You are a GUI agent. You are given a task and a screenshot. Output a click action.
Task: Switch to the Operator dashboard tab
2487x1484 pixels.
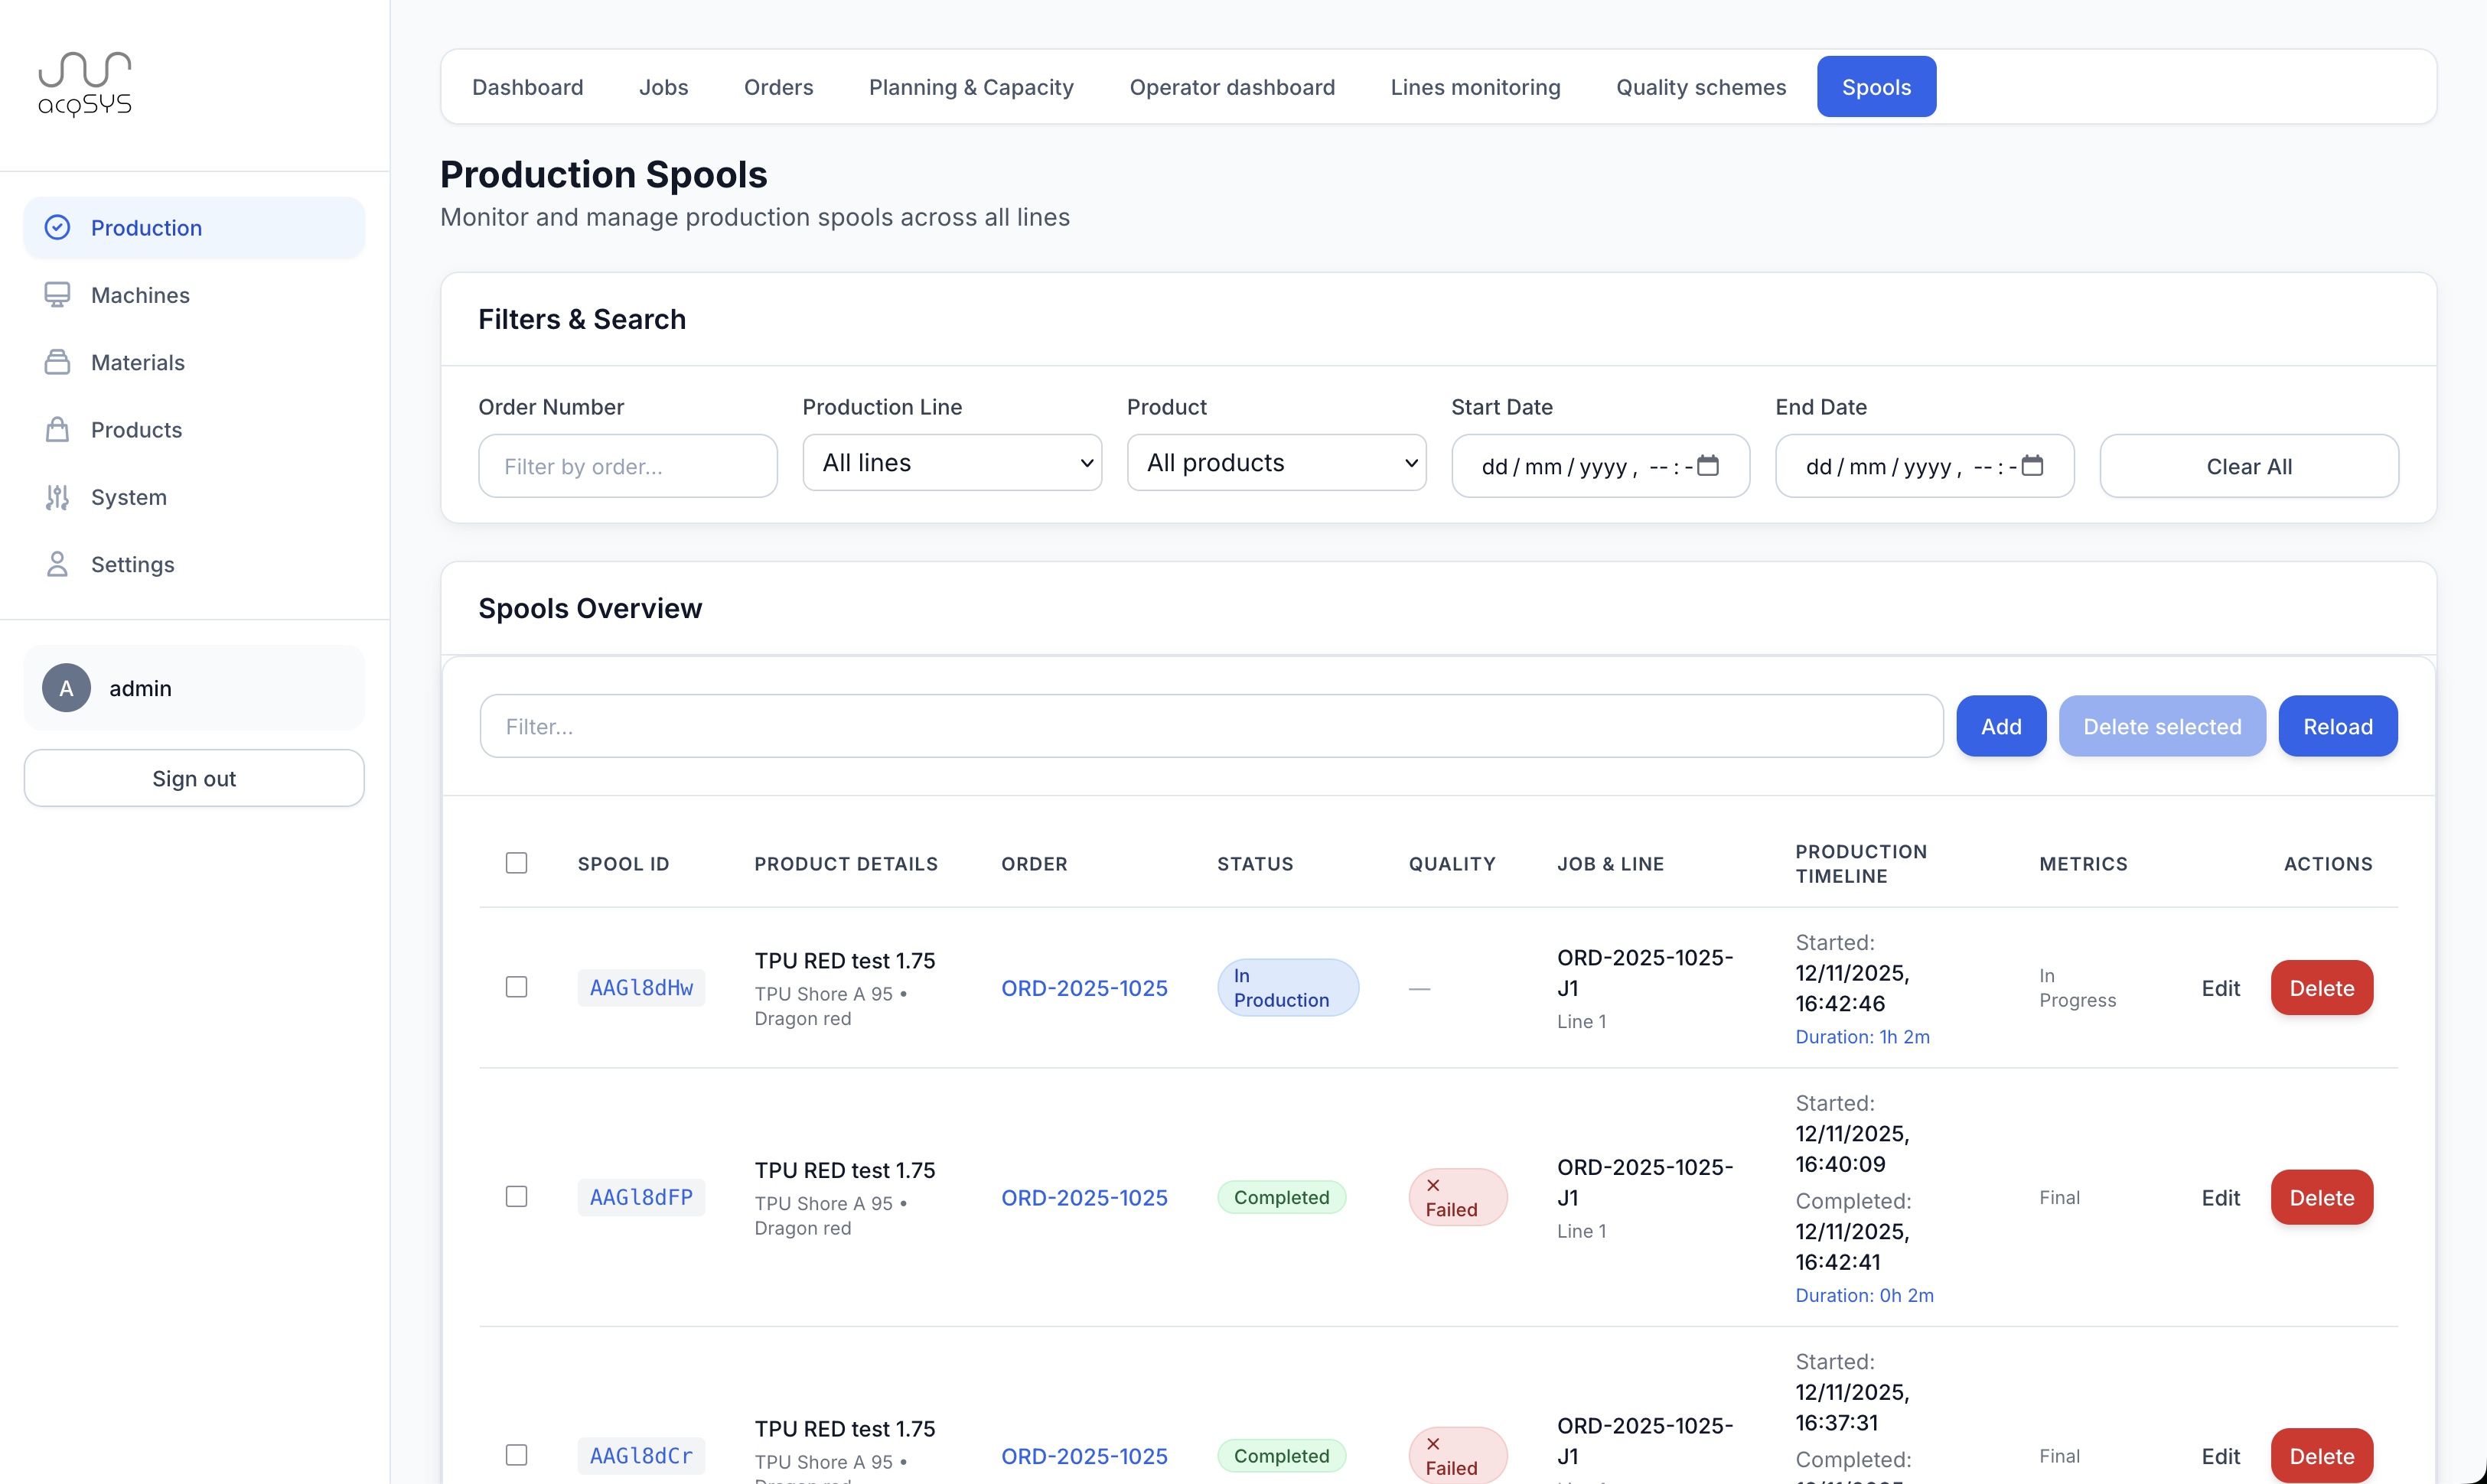[x=1231, y=87]
